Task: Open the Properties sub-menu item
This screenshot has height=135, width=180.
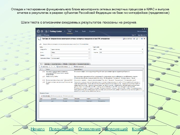Action: click(x=47, y=35)
